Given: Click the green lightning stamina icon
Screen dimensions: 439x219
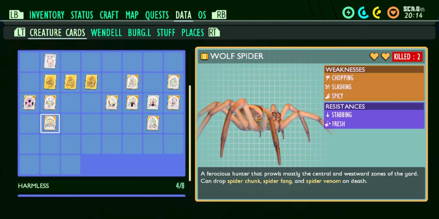Looking at the screenshot, I should pos(348,12).
